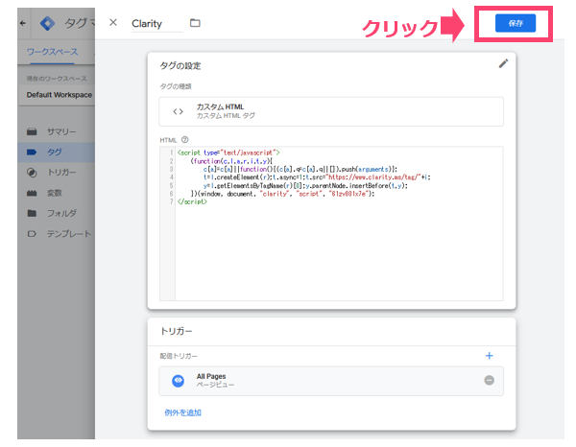This screenshot has height=447, width=576.
Task: Open the folder icon beside Clarity name
Action: [195, 23]
